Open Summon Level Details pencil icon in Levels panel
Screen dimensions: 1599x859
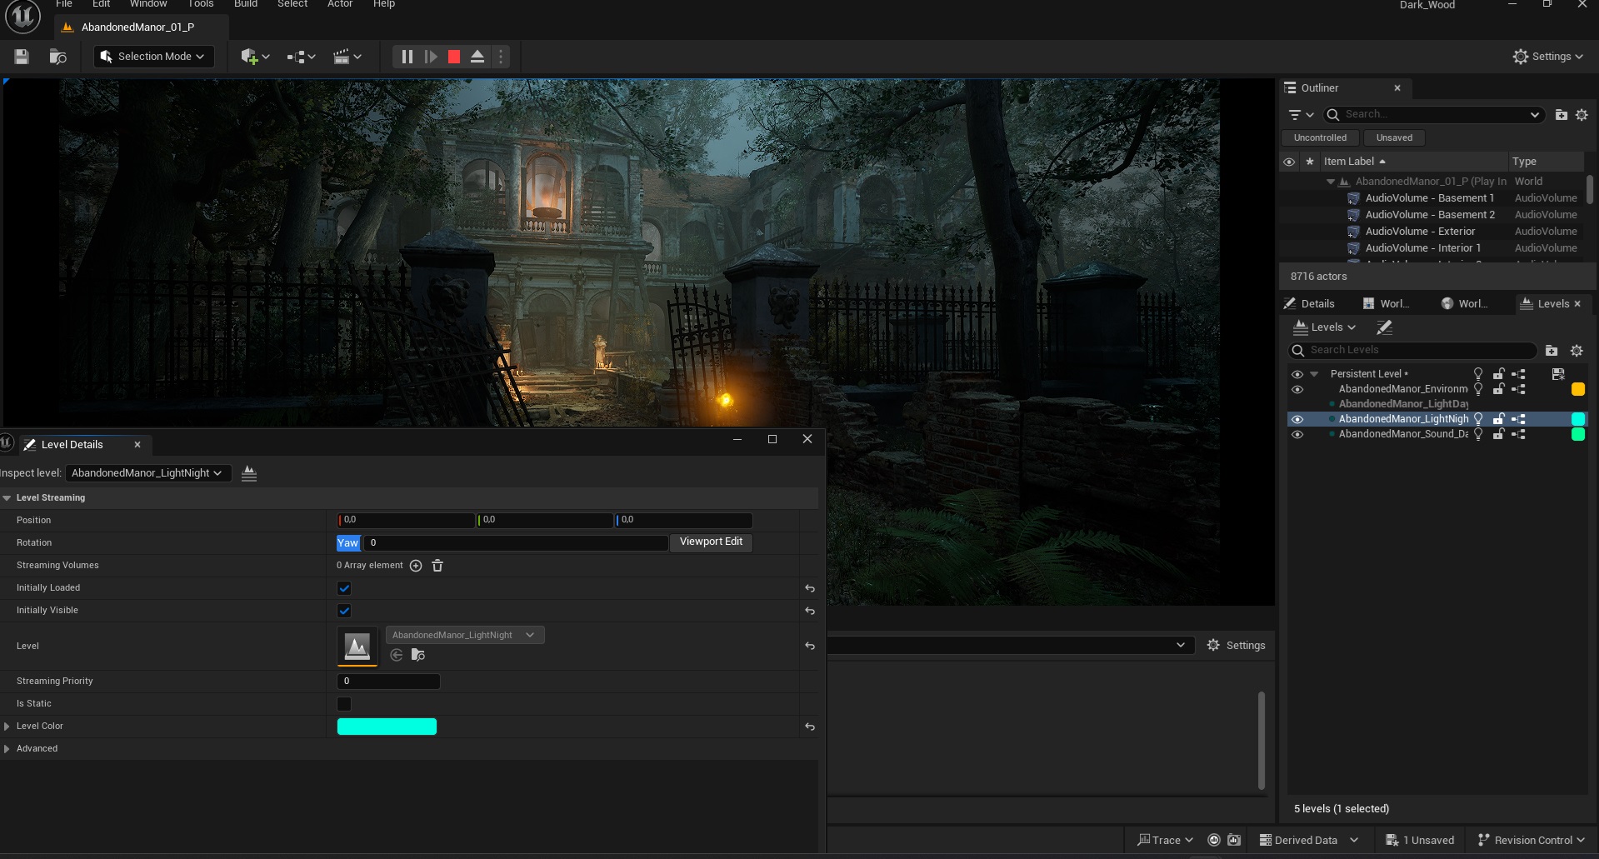(x=1384, y=327)
